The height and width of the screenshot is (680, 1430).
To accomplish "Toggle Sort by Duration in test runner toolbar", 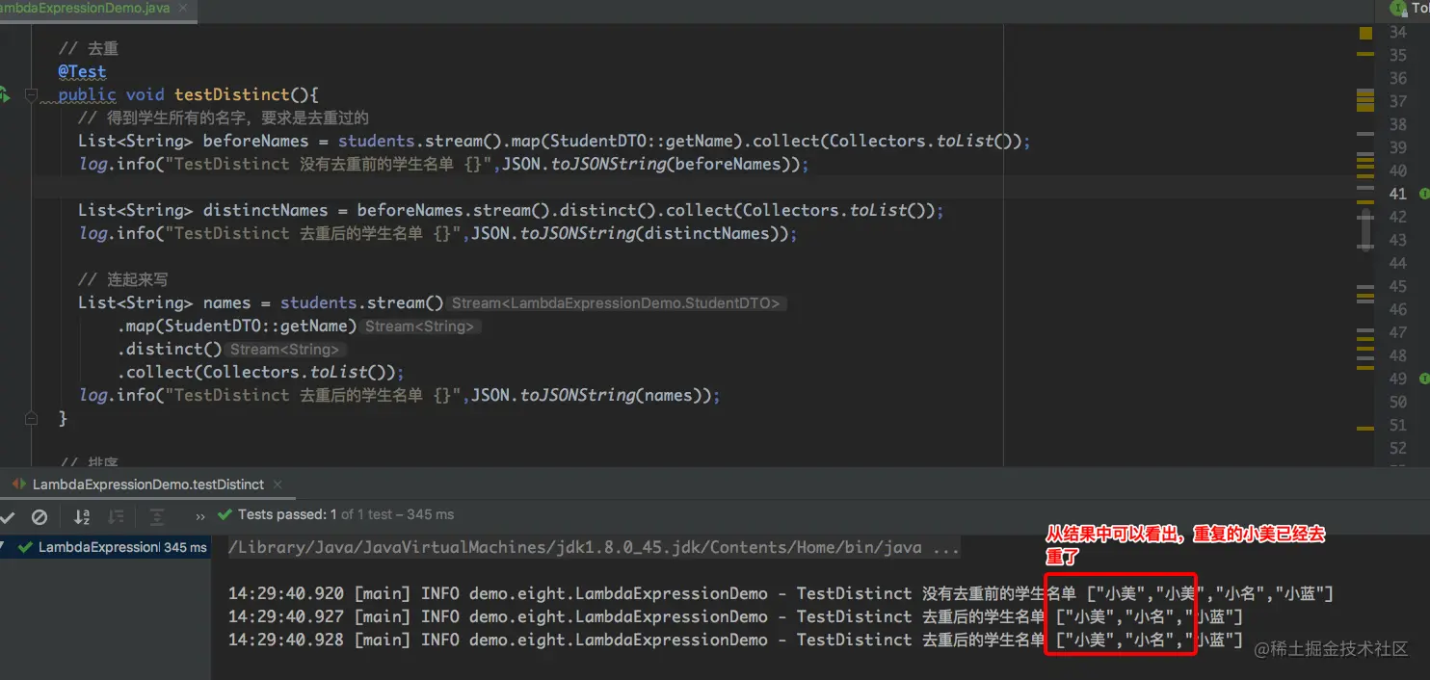I will (x=116, y=516).
